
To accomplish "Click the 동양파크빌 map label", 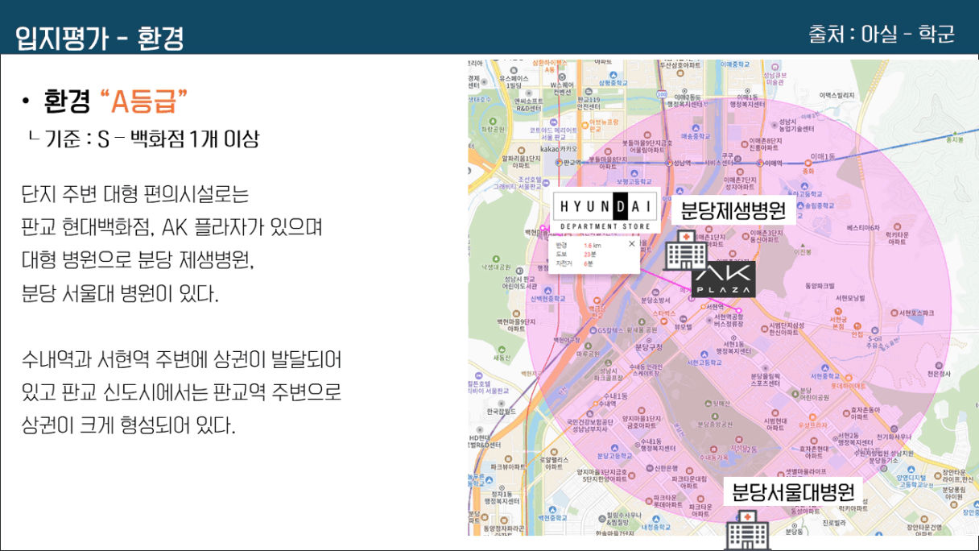I will pyautogui.click(x=820, y=285).
